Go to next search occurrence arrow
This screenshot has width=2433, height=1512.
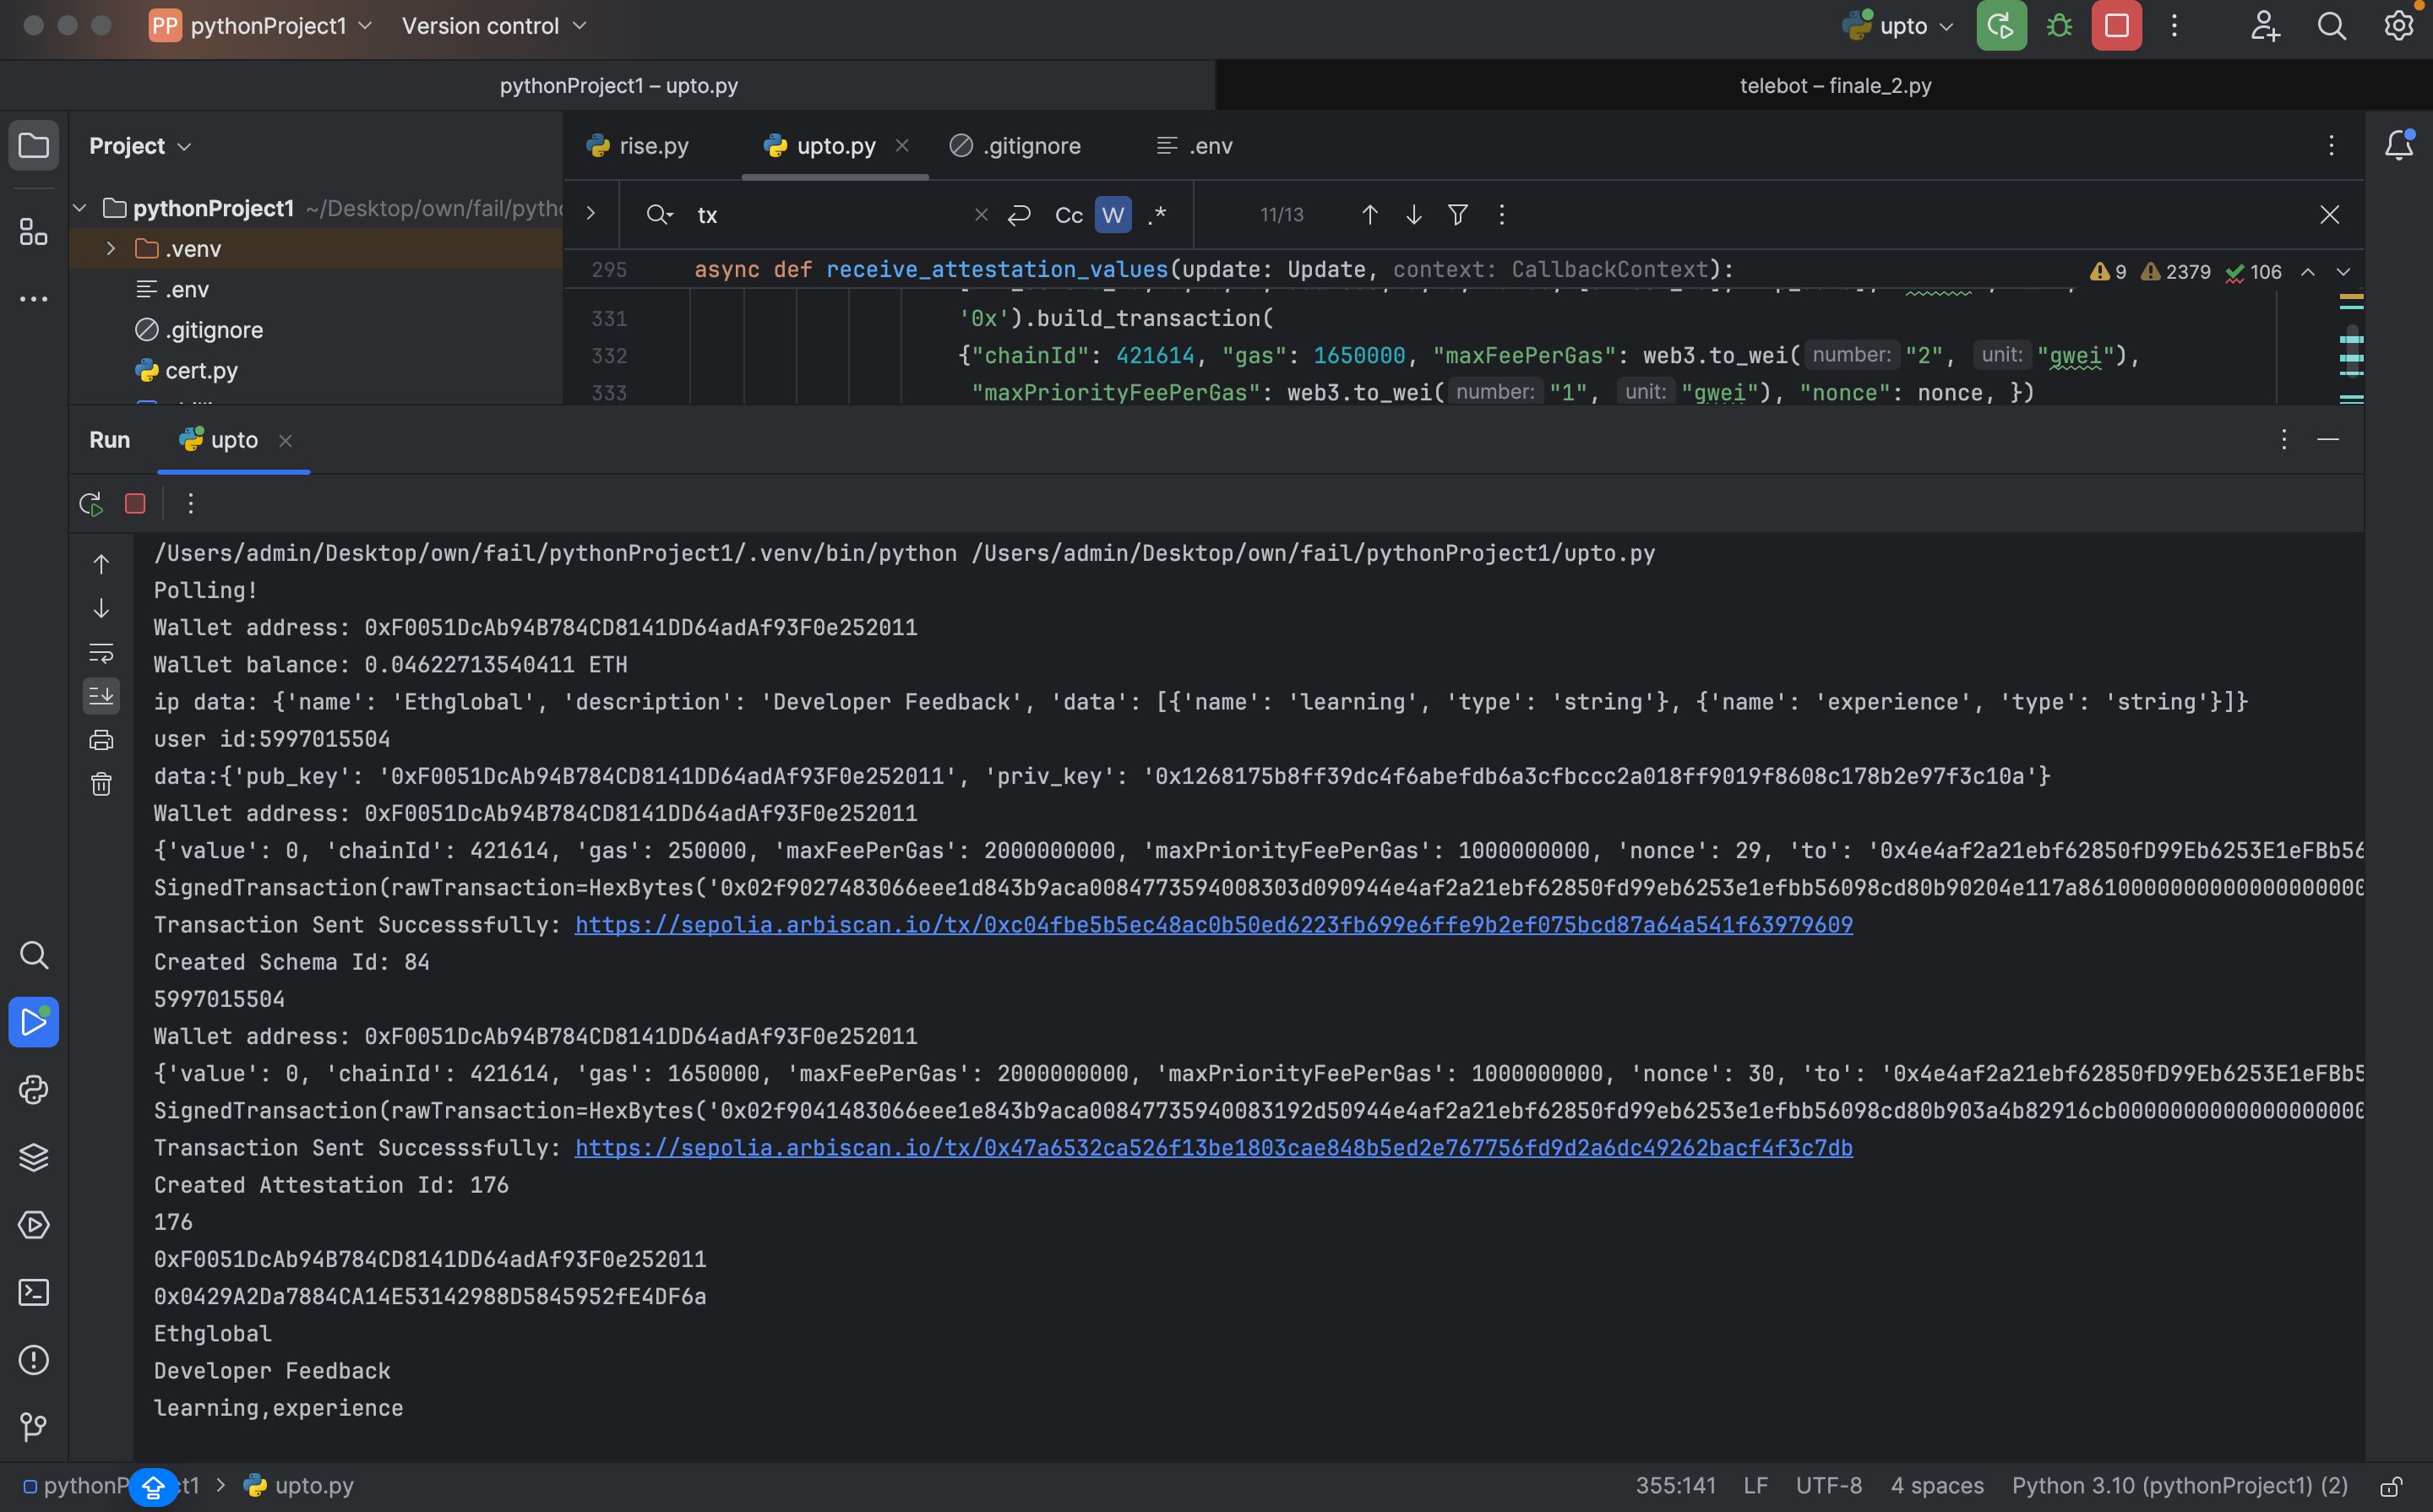tap(1414, 215)
